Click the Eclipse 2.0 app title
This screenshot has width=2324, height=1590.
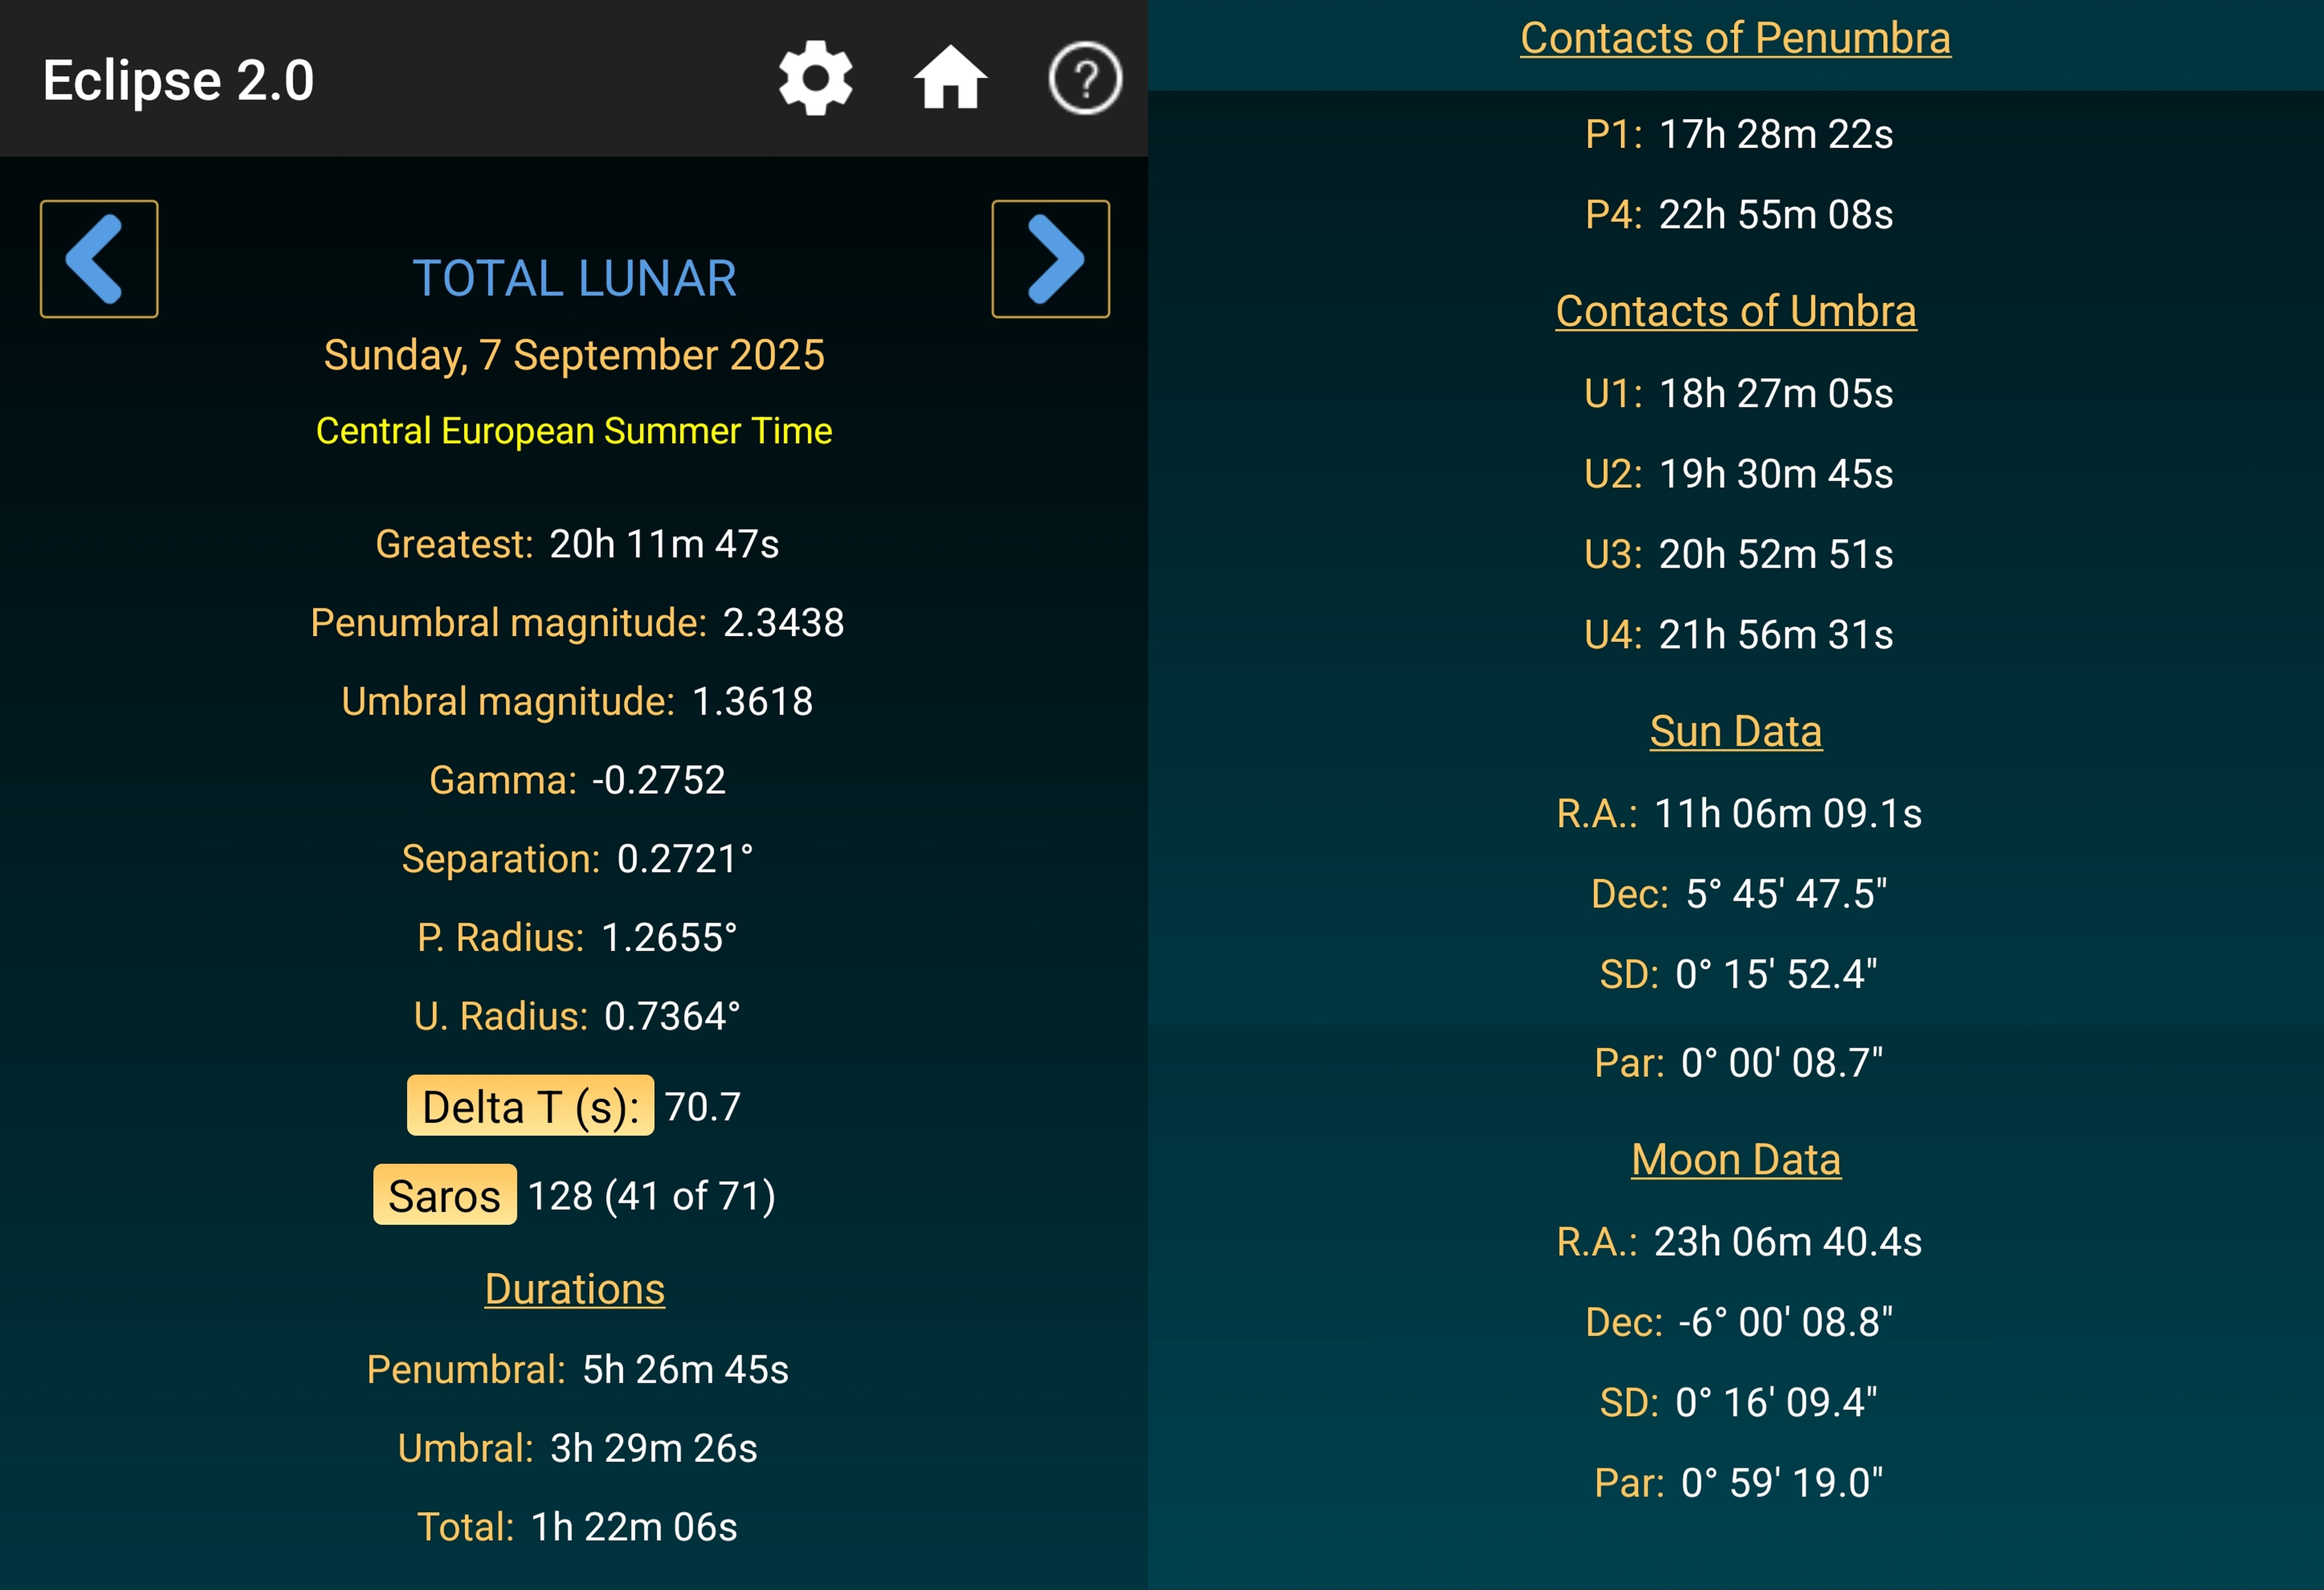click(178, 80)
